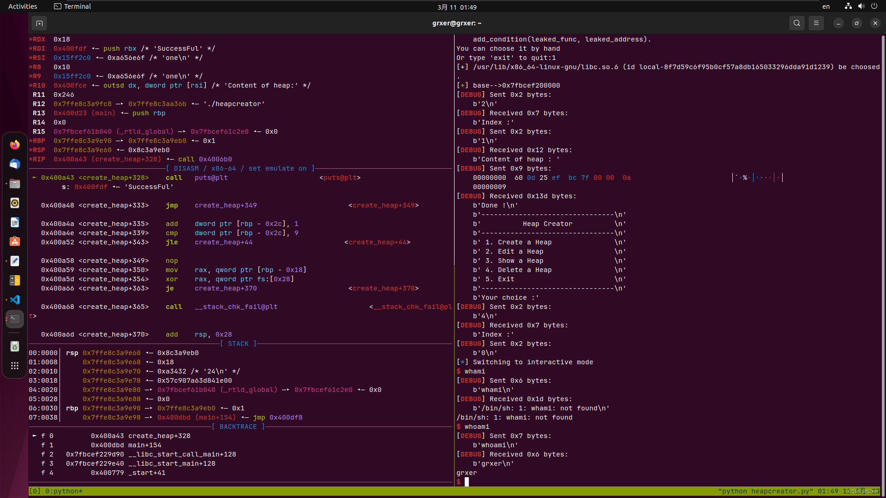Open the Activities overview
Image resolution: width=886 pixels, height=498 pixels.
point(23,6)
